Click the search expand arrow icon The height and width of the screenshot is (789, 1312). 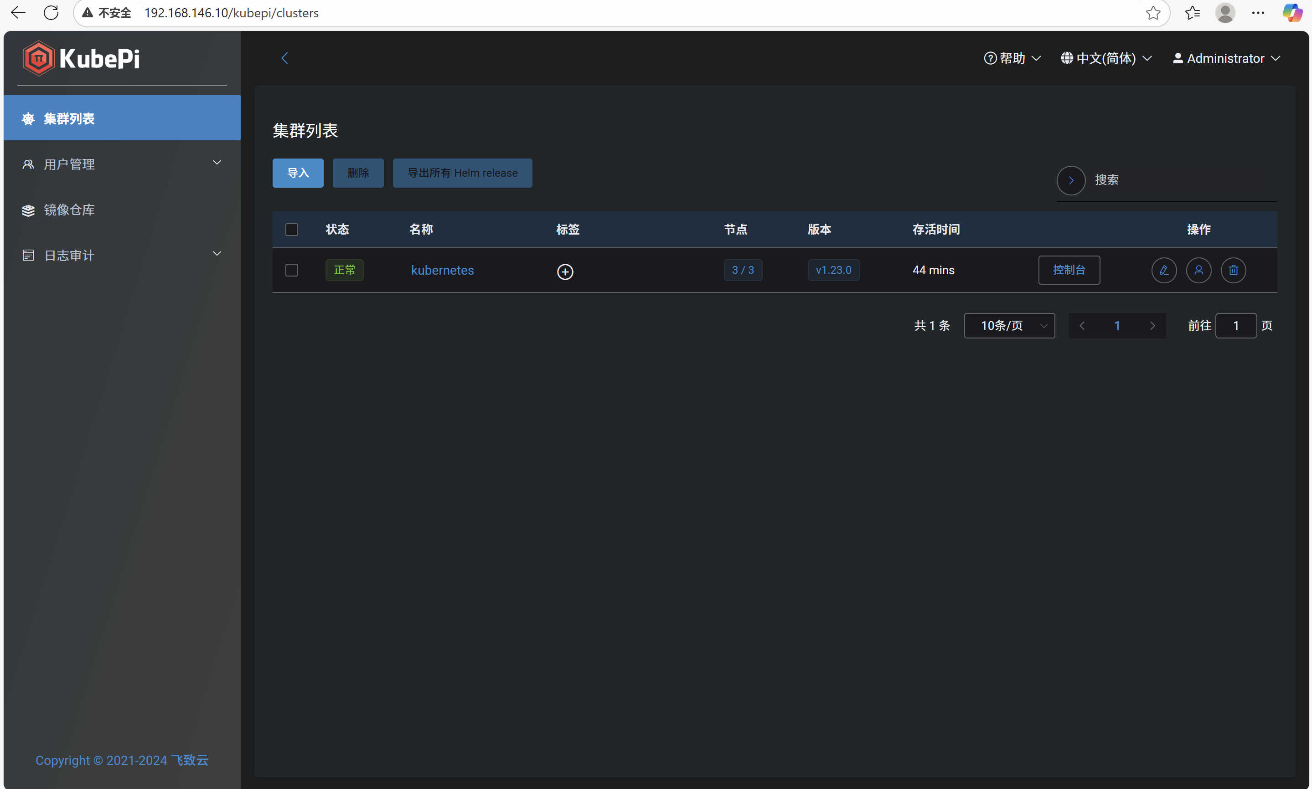click(x=1070, y=180)
